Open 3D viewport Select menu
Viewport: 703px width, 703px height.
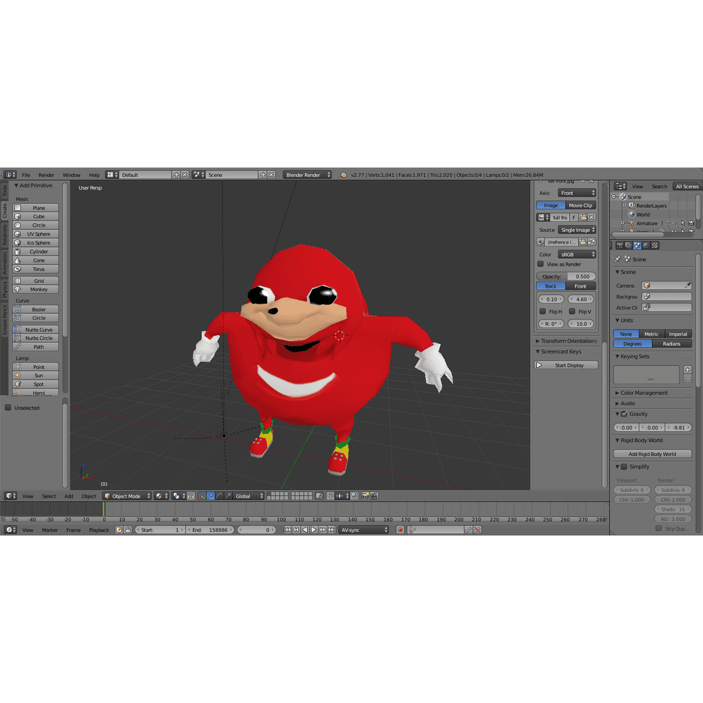coord(49,496)
